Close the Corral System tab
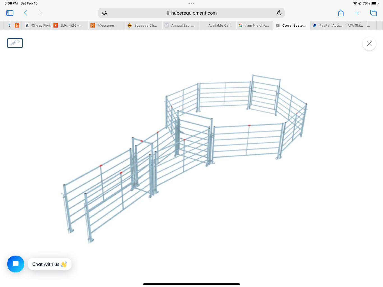The width and height of the screenshot is (383, 287). (x=278, y=26)
